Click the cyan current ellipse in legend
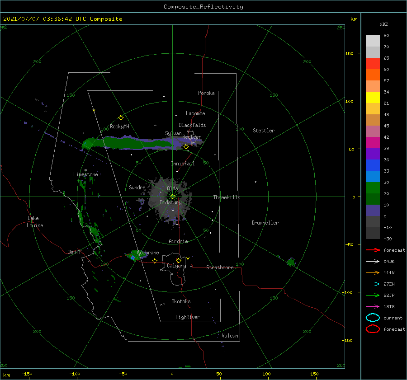The width and height of the screenshot is (407, 380). click(373, 318)
